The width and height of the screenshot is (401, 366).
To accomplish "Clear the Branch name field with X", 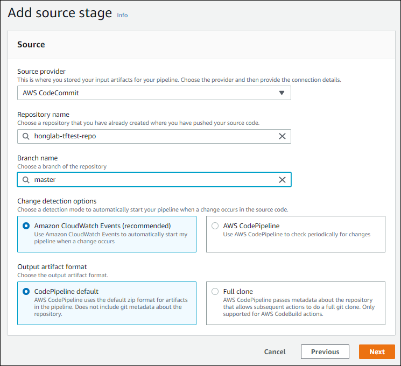I will [282, 179].
